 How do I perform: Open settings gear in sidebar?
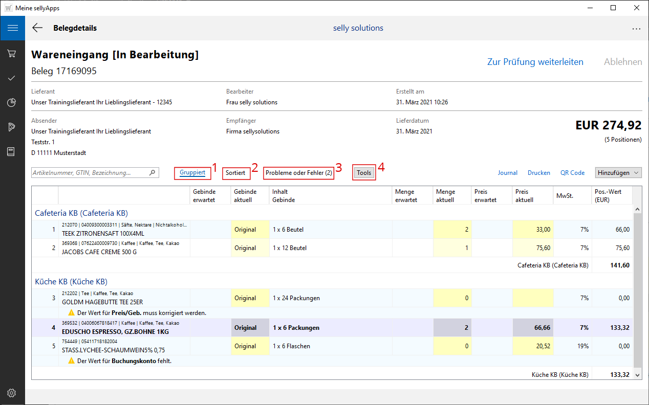(12, 393)
